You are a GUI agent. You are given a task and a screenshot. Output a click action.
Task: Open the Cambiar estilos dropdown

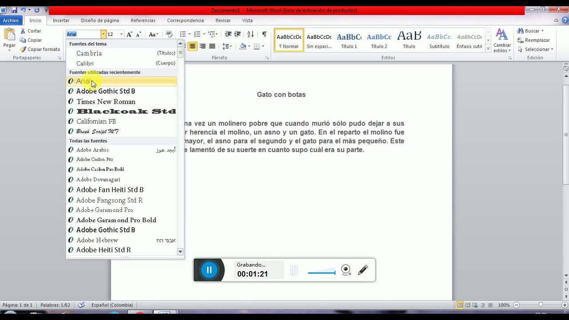pos(502,41)
